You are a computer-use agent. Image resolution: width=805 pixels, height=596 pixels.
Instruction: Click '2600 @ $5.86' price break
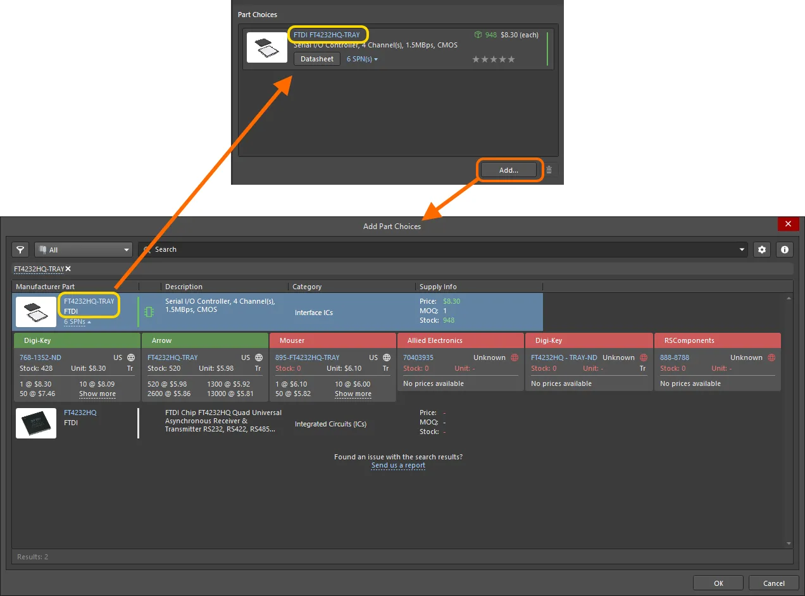point(169,394)
